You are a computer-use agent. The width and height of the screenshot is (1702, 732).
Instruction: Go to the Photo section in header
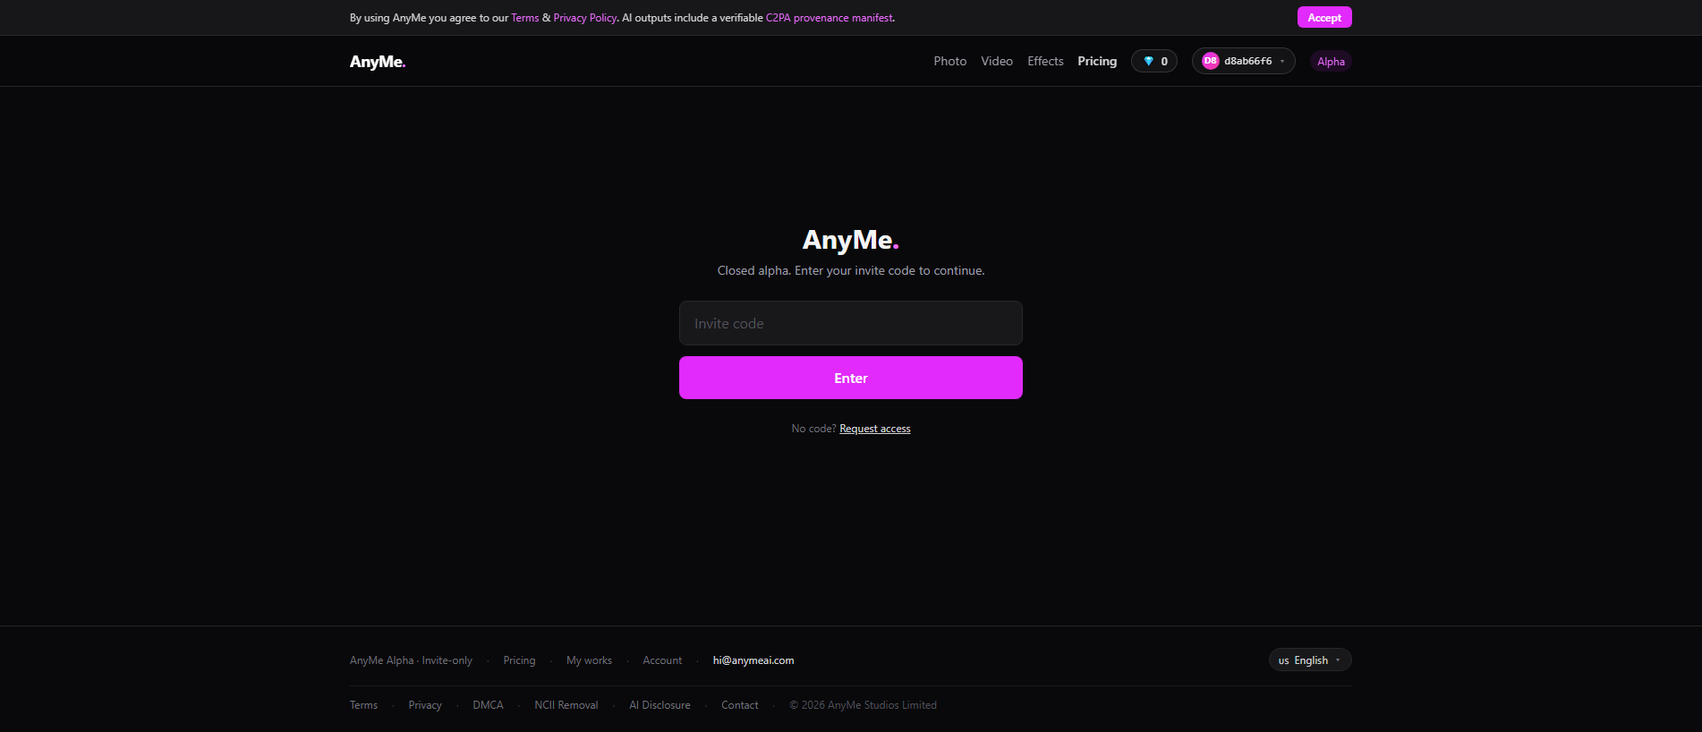[x=949, y=61]
